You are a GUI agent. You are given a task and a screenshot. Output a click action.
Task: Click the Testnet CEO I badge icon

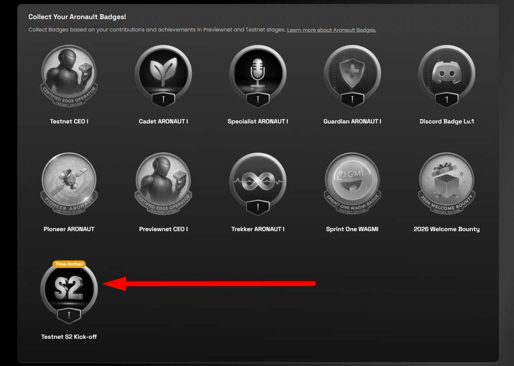pos(69,75)
